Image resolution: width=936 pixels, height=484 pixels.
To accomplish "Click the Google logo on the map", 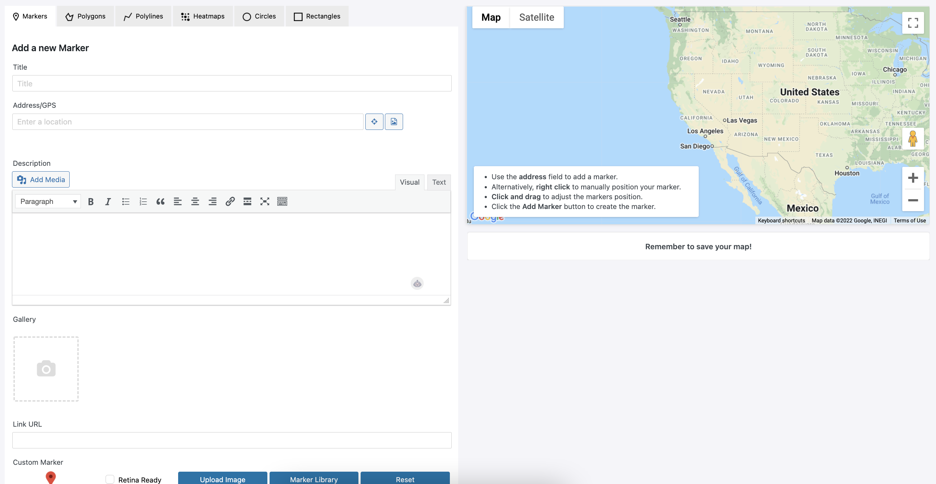I will [x=487, y=217].
